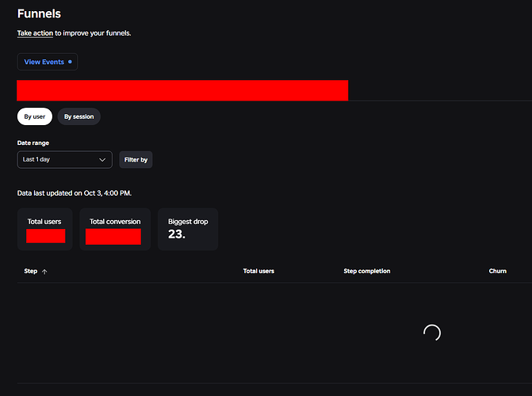Select the Total conversion summary card
The image size is (532, 396).
coord(115,230)
